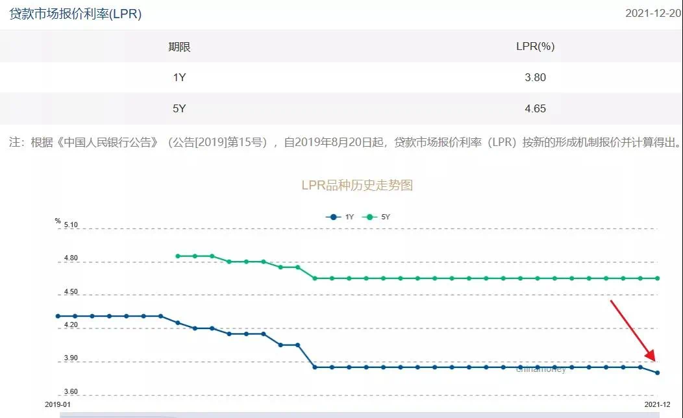This screenshot has height=418, width=683.
Task: Select the 期限 column header
Action: pos(179,47)
